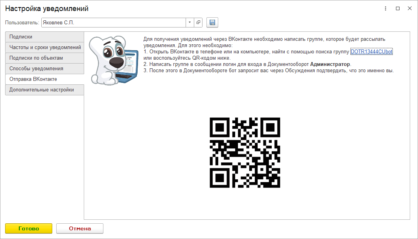418x239 pixels.
Task: Open the three-dot more menu
Action: [385, 9]
